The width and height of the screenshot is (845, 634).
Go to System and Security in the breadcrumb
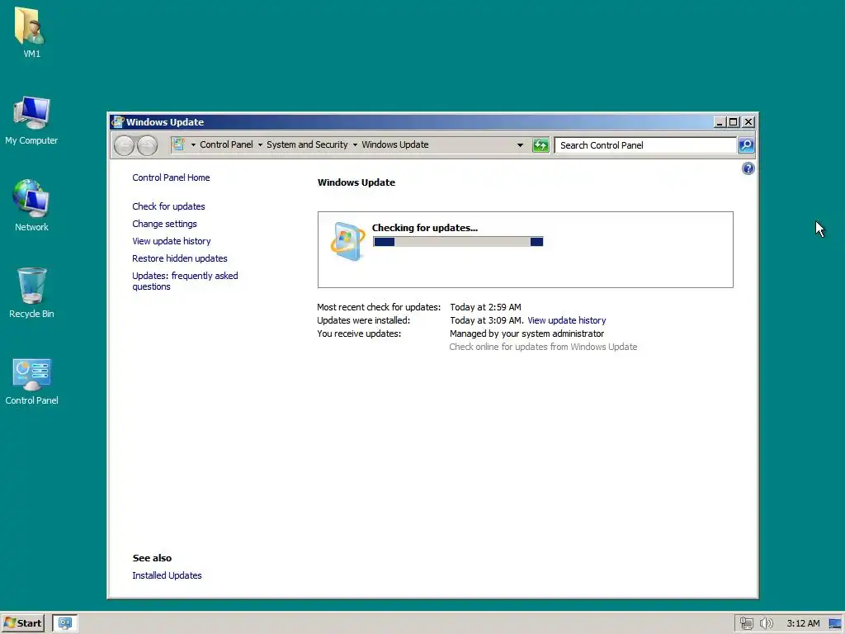coord(307,144)
